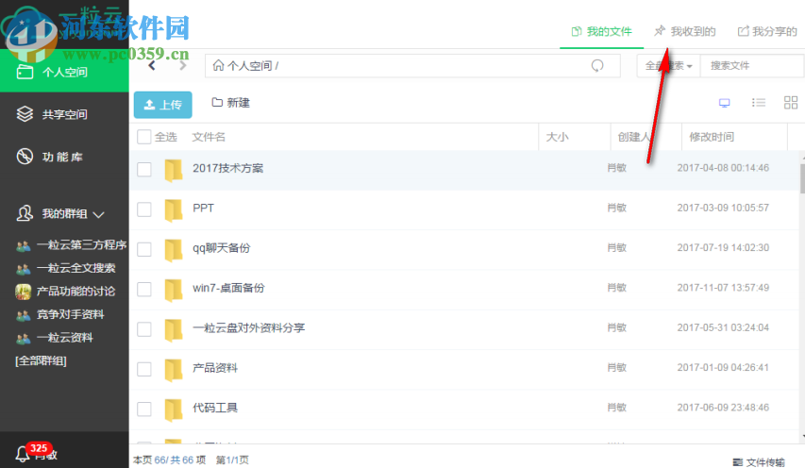Go forward with the right arrow
Viewport: 805px width, 468px height.
(183, 66)
